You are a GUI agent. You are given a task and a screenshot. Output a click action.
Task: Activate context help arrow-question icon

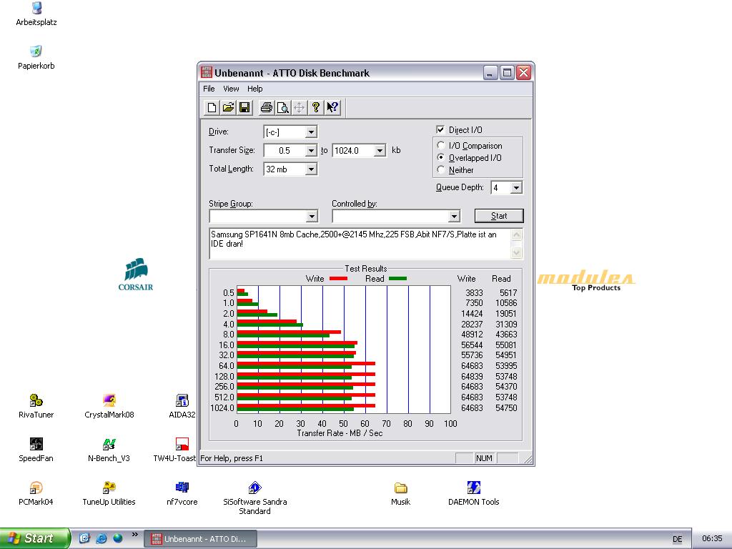tap(332, 108)
